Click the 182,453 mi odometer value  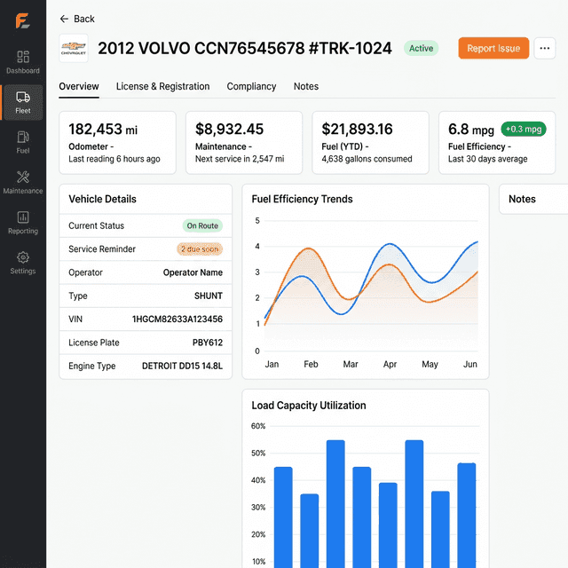103,130
